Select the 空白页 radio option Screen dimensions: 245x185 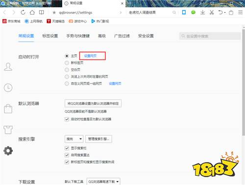tap(67, 70)
